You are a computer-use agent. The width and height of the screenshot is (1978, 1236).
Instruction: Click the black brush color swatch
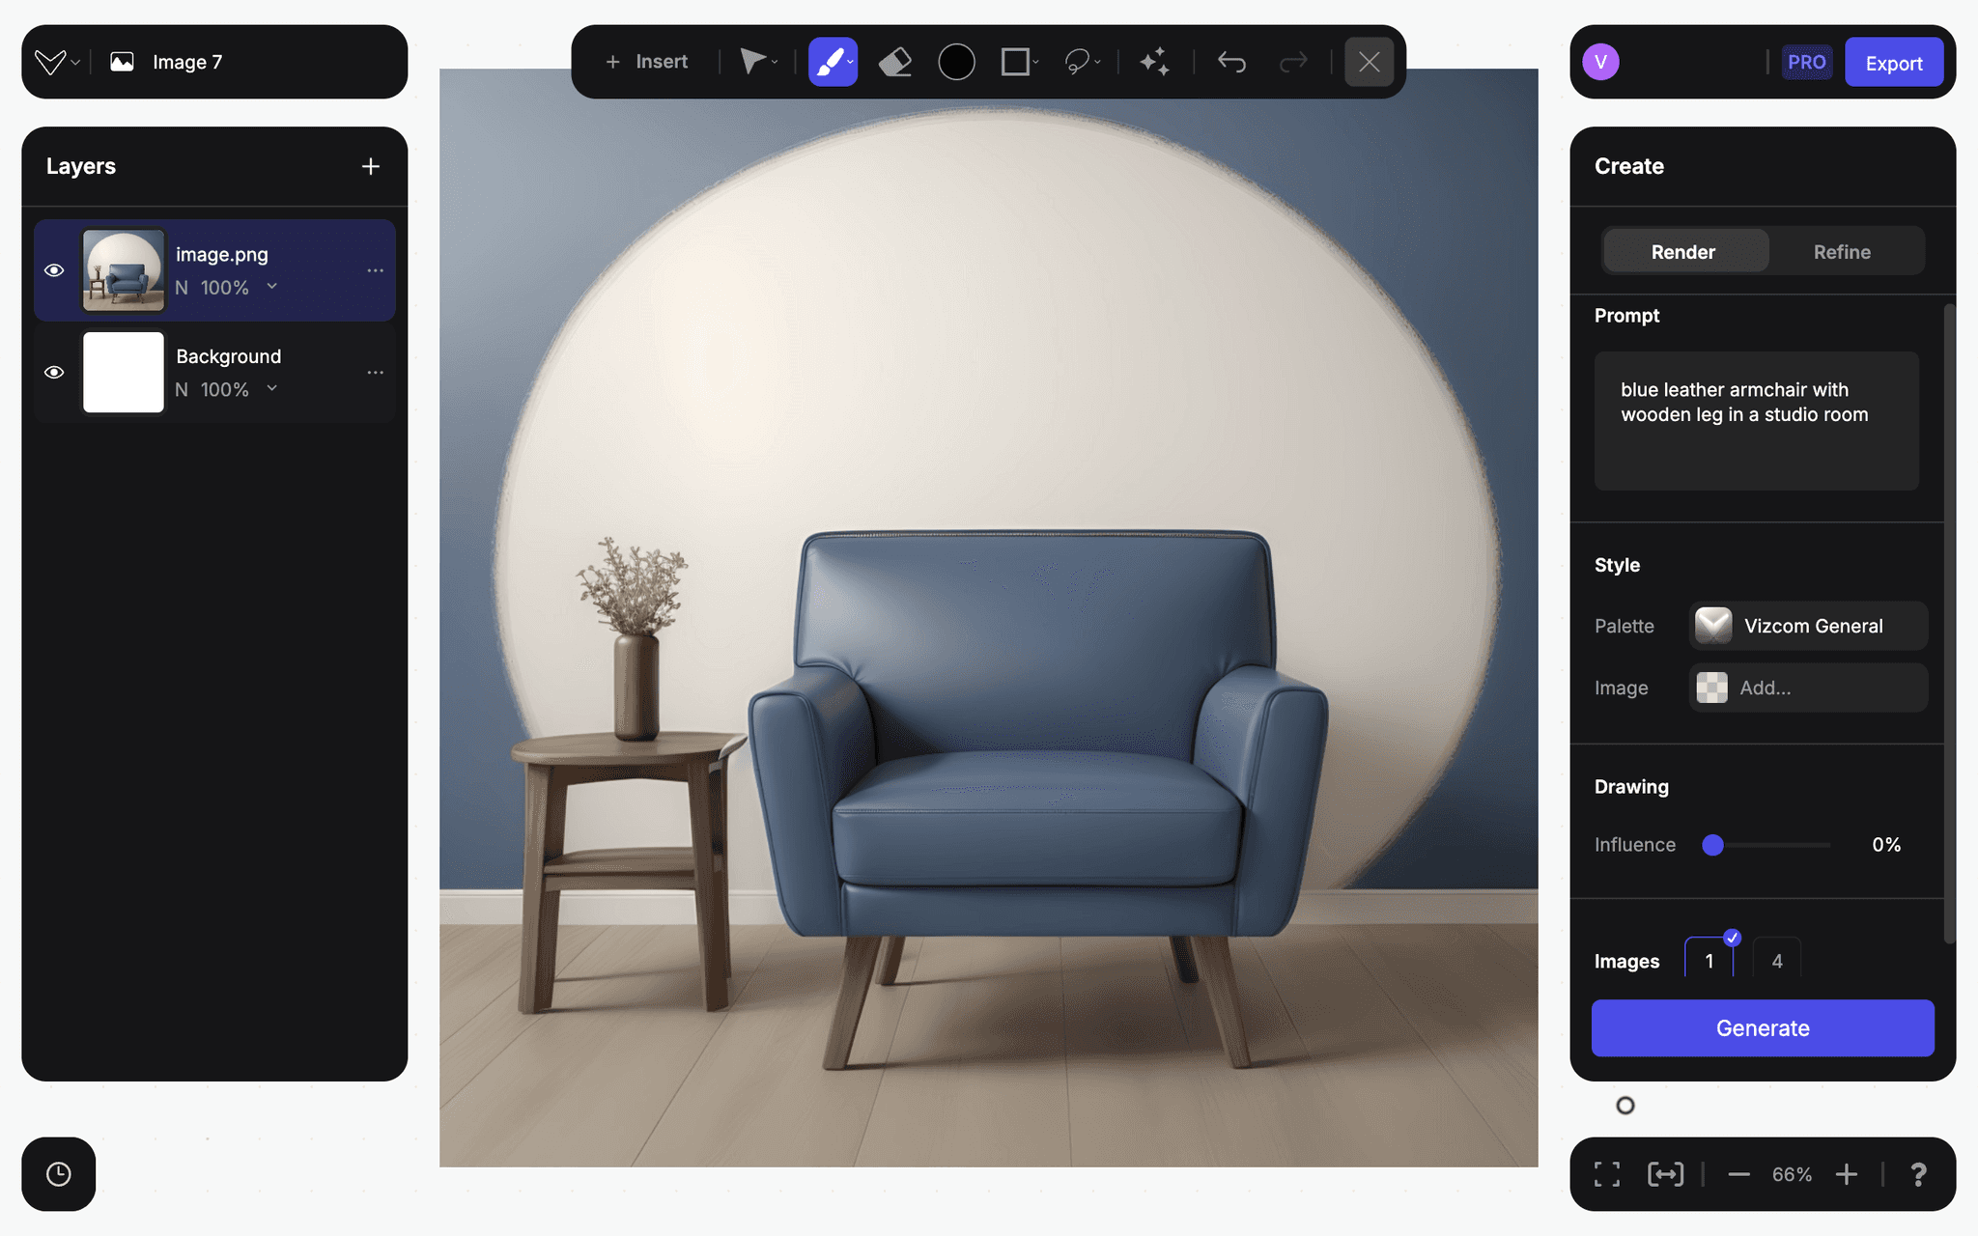(x=956, y=62)
